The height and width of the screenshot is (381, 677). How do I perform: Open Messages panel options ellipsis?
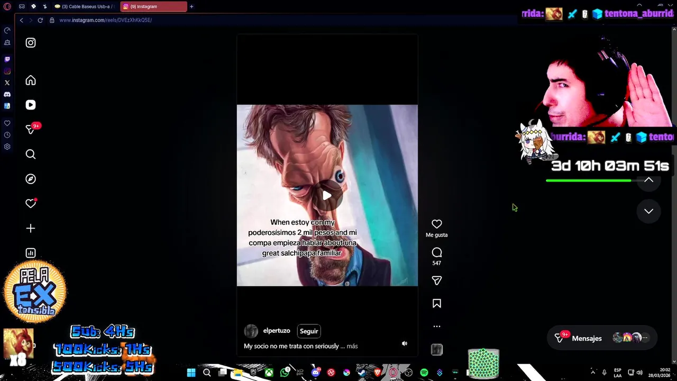tap(645, 338)
